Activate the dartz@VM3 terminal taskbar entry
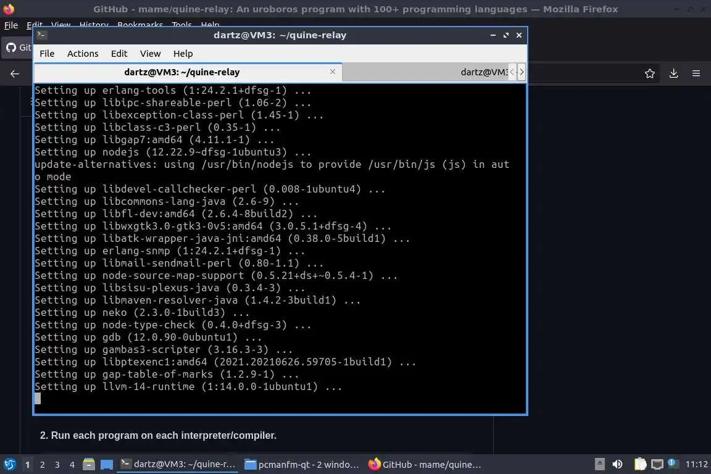This screenshot has width=711, height=474. (x=178, y=465)
